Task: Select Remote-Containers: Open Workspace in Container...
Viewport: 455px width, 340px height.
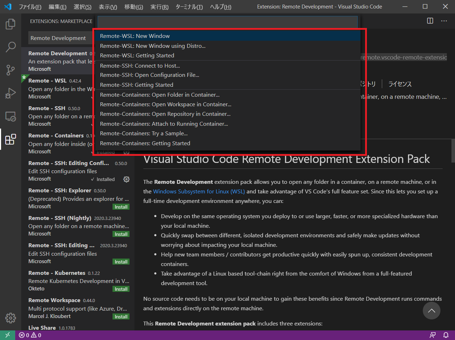Action: [x=227, y=104]
